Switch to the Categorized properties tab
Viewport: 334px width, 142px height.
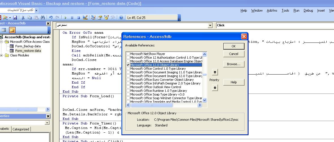pyautogui.click(x=21, y=129)
